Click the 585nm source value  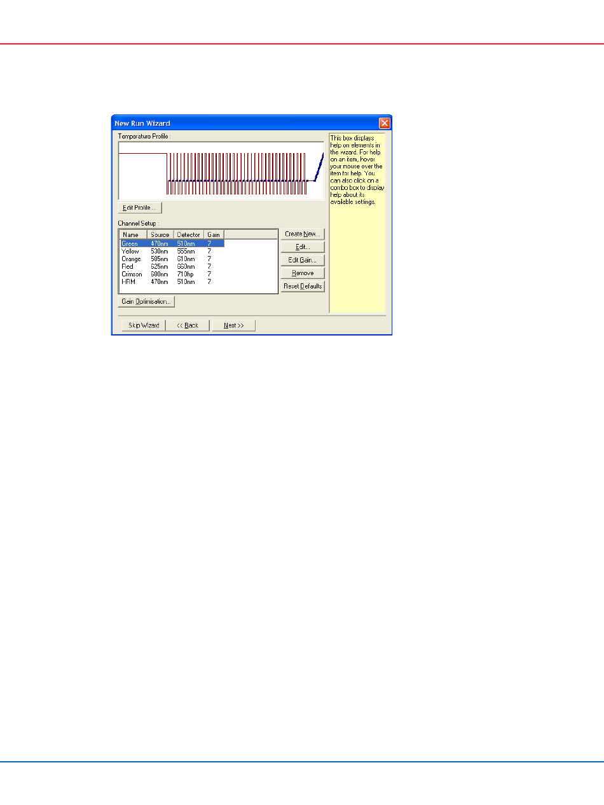(160, 259)
